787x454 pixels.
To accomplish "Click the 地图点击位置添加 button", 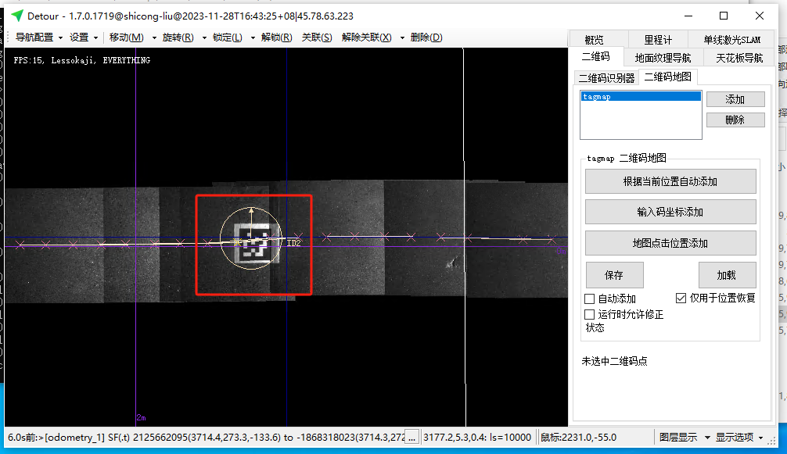I will tap(670, 243).
